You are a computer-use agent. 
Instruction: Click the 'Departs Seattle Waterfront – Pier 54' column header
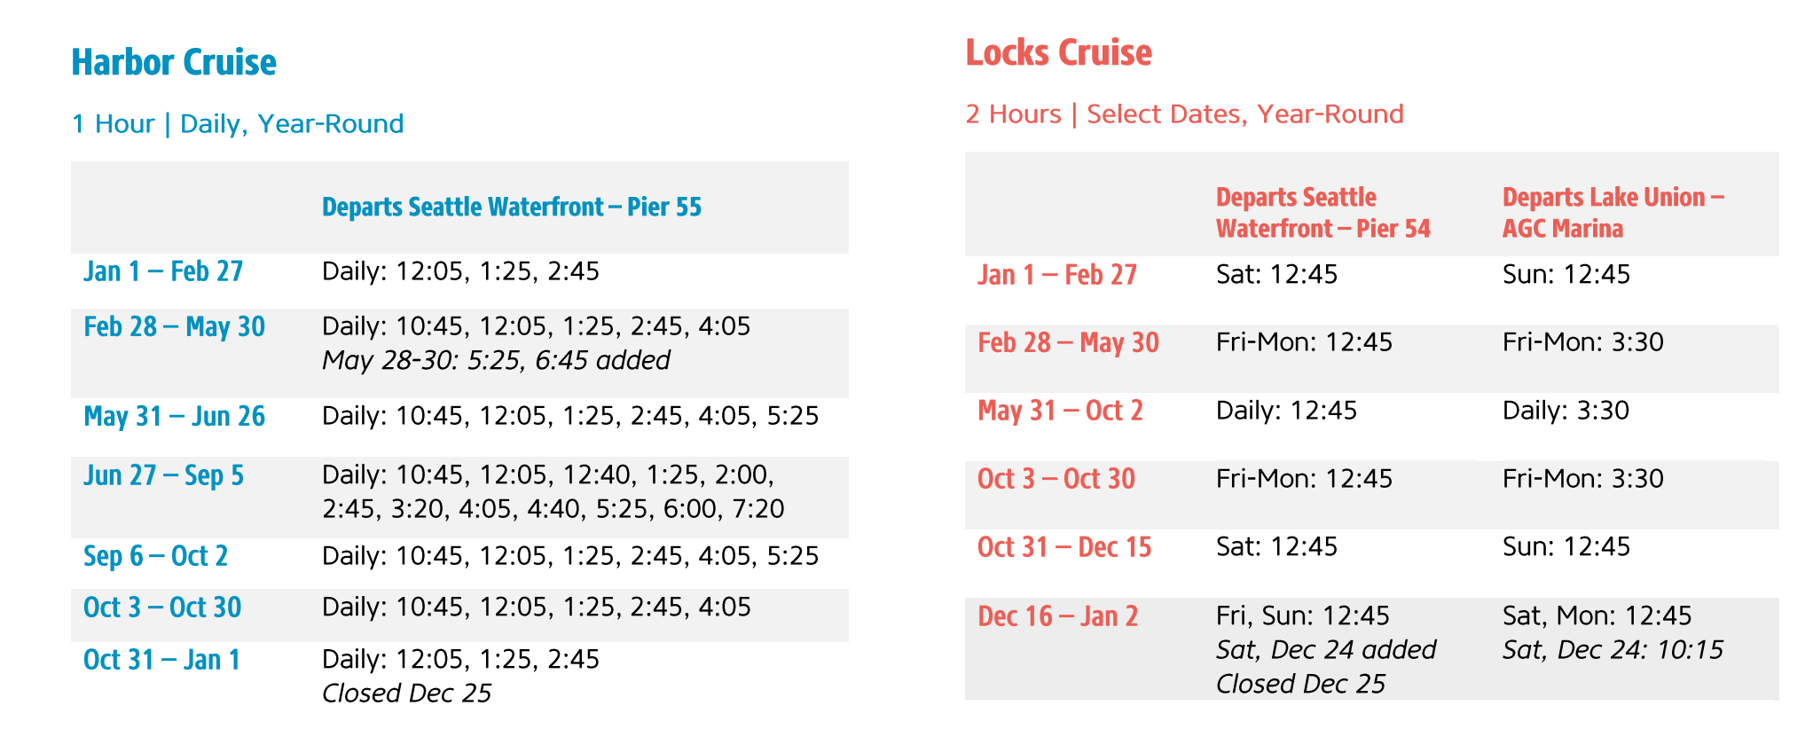(1322, 213)
